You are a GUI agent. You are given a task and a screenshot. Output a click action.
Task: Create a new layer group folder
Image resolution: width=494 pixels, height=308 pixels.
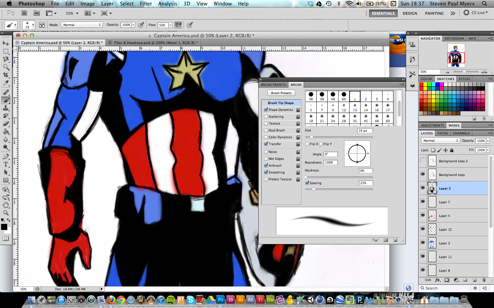[x=465, y=280]
